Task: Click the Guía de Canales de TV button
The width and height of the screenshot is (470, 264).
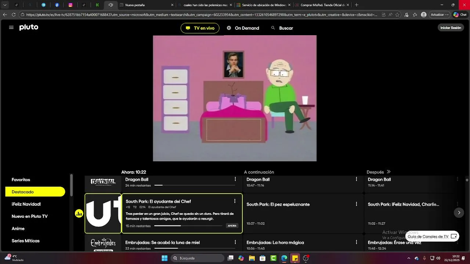Action: 432,236
